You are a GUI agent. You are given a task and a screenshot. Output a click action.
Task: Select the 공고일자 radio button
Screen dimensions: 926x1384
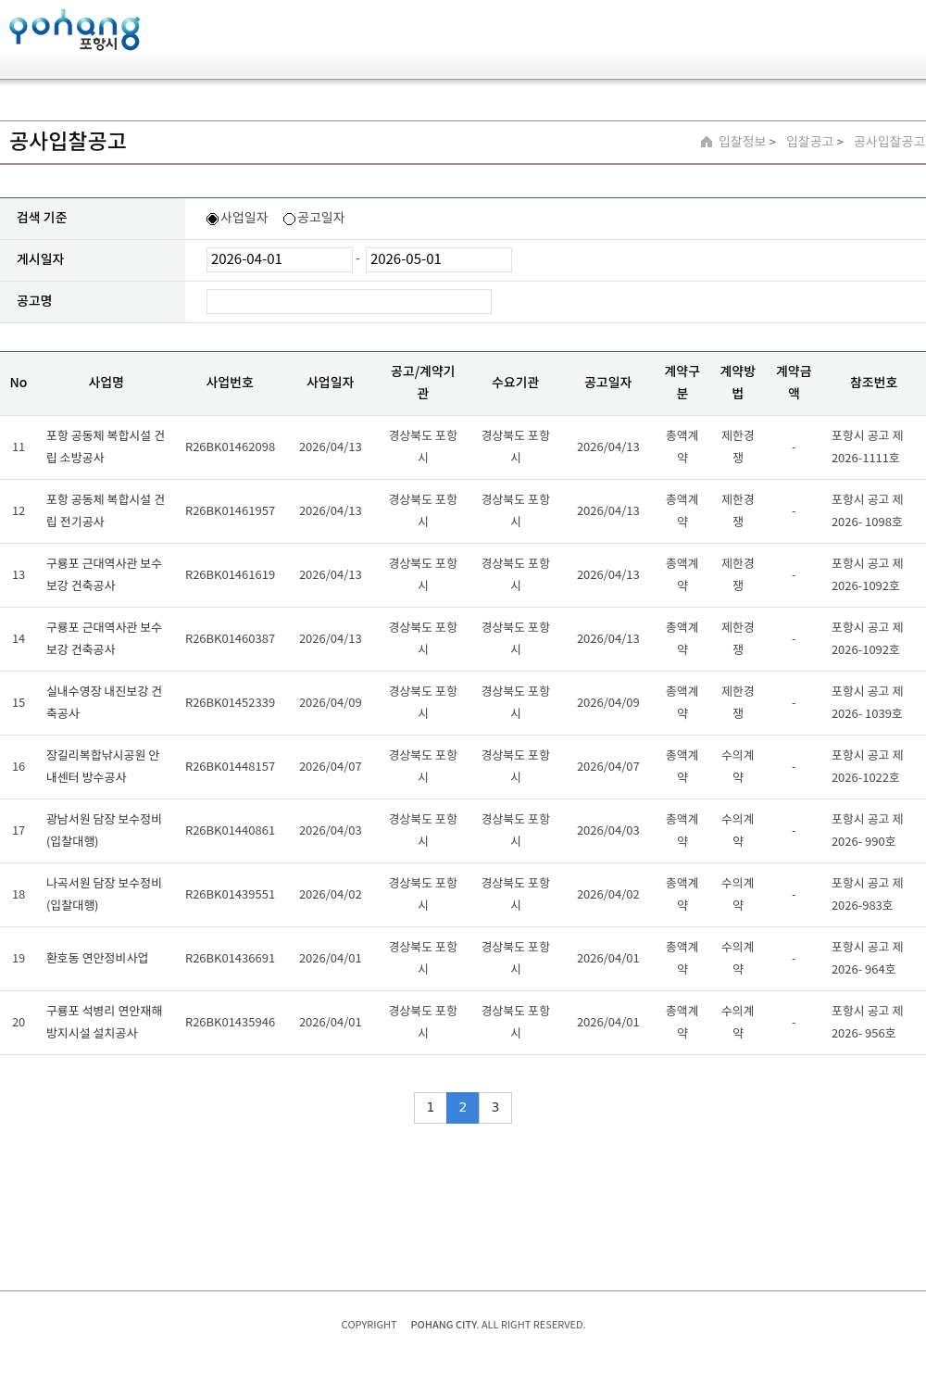pyautogui.click(x=289, y=219)
